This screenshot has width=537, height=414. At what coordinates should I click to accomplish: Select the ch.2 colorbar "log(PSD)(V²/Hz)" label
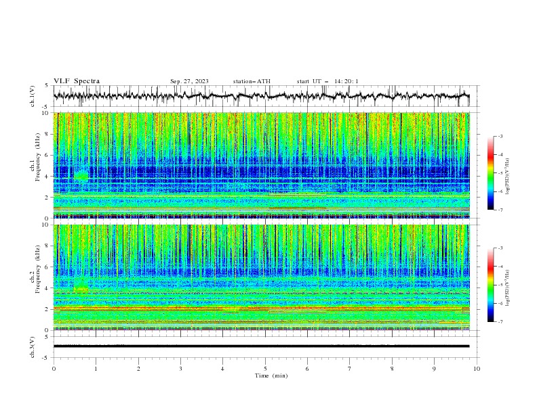(508, 288)
